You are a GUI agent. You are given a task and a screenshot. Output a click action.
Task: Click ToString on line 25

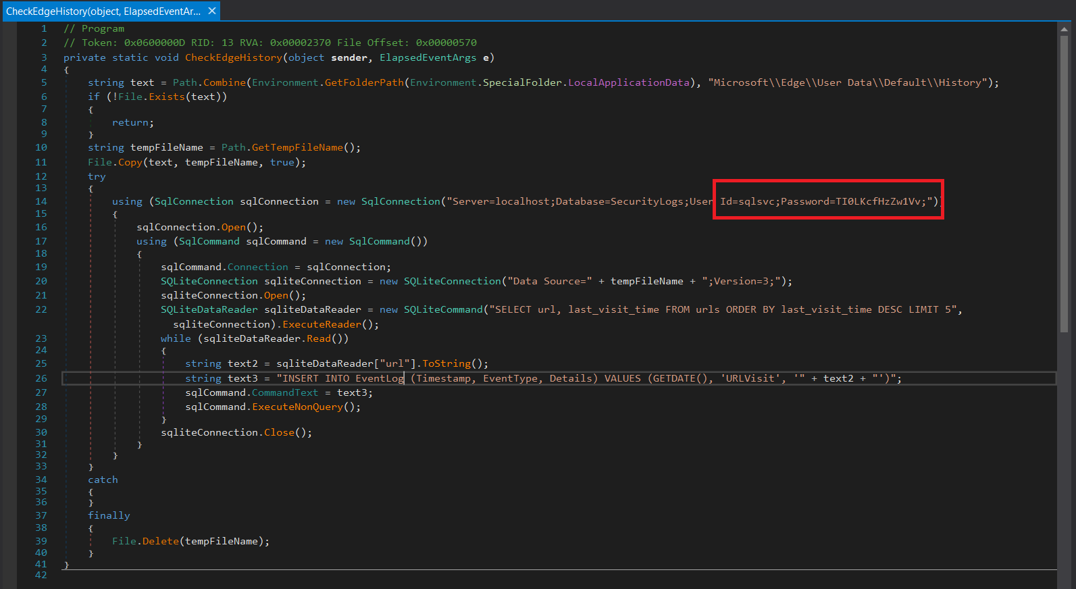click(x=446, y=363)
